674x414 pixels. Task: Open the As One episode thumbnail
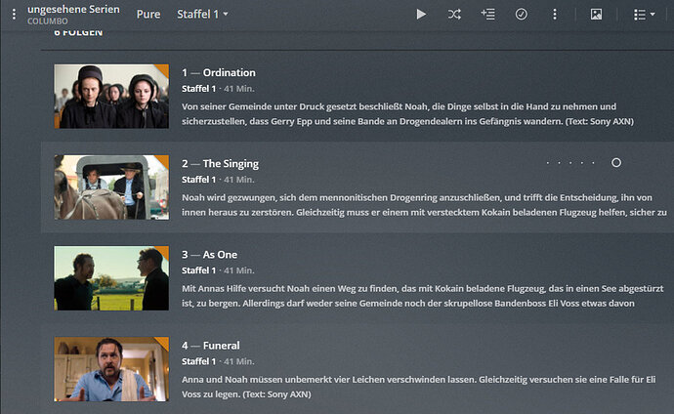pyautogui.click(x=111, y=278)
